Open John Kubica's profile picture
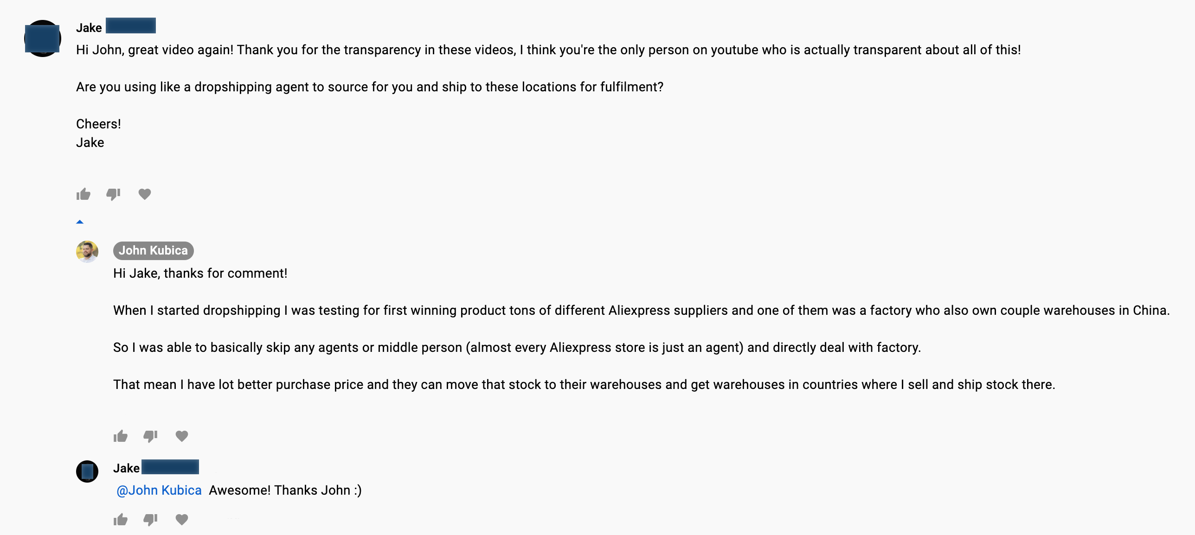 click(87, 252)
